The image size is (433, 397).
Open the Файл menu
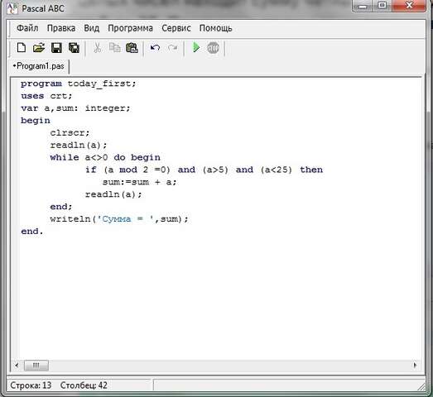pyautogui.click(x=27, y=28)
